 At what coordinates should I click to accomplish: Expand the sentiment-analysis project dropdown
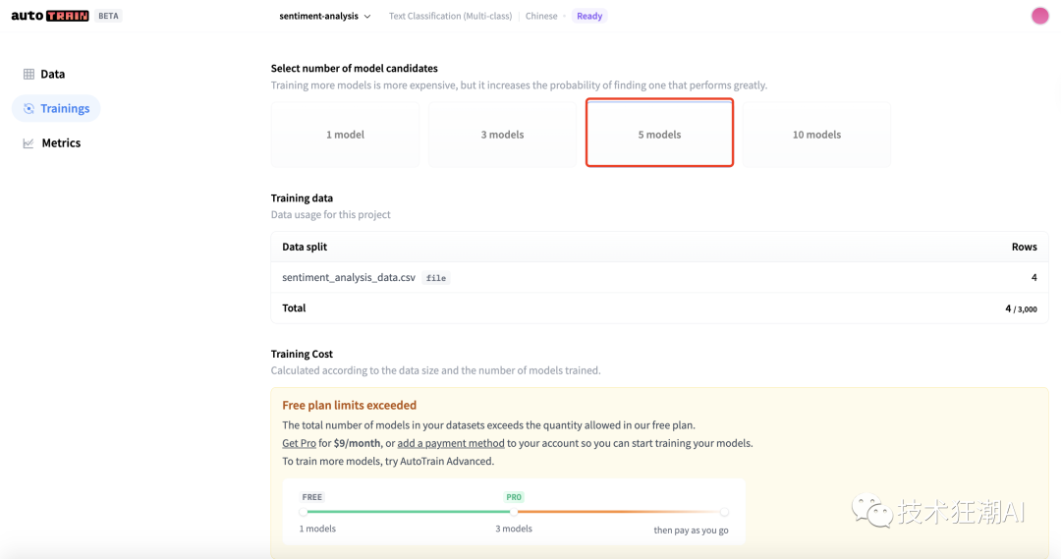(x=325, y=16)
